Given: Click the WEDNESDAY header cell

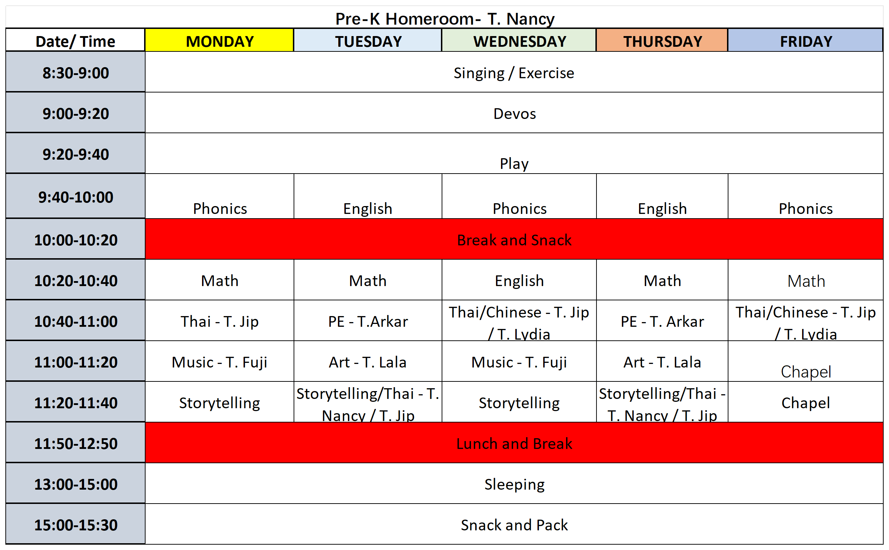Looking at the screenshot, I should (519, 41).
